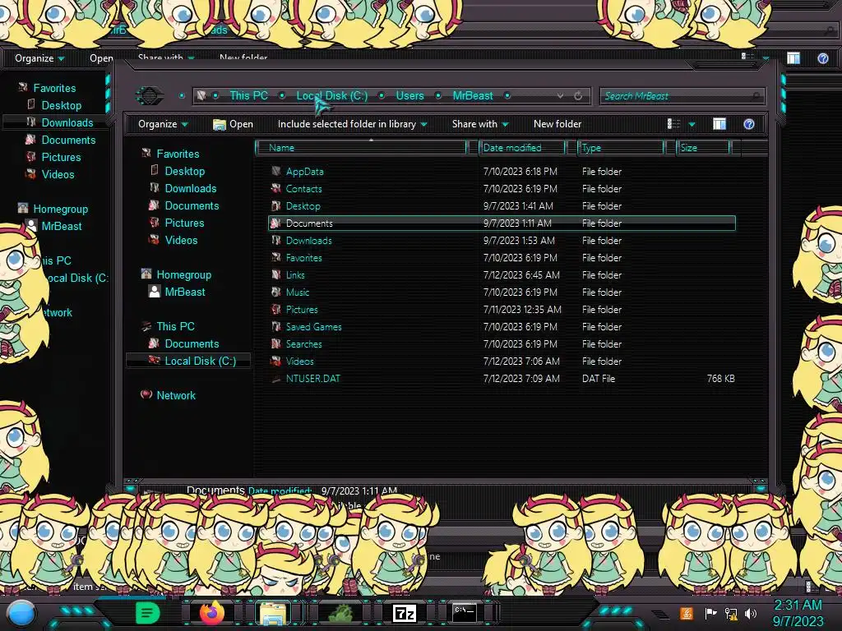Open Help icon in front window
842x631 pixels.
[x=748, y=124]
